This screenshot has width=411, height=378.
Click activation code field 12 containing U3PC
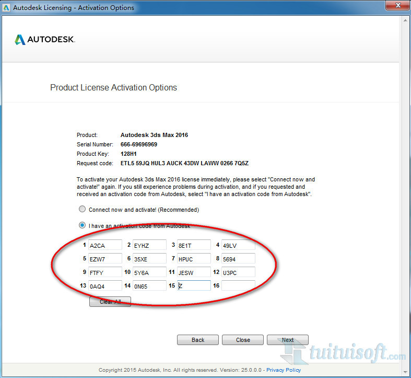point(238,272)
